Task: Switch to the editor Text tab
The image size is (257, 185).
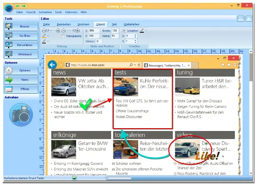Action: coord(114,24)
